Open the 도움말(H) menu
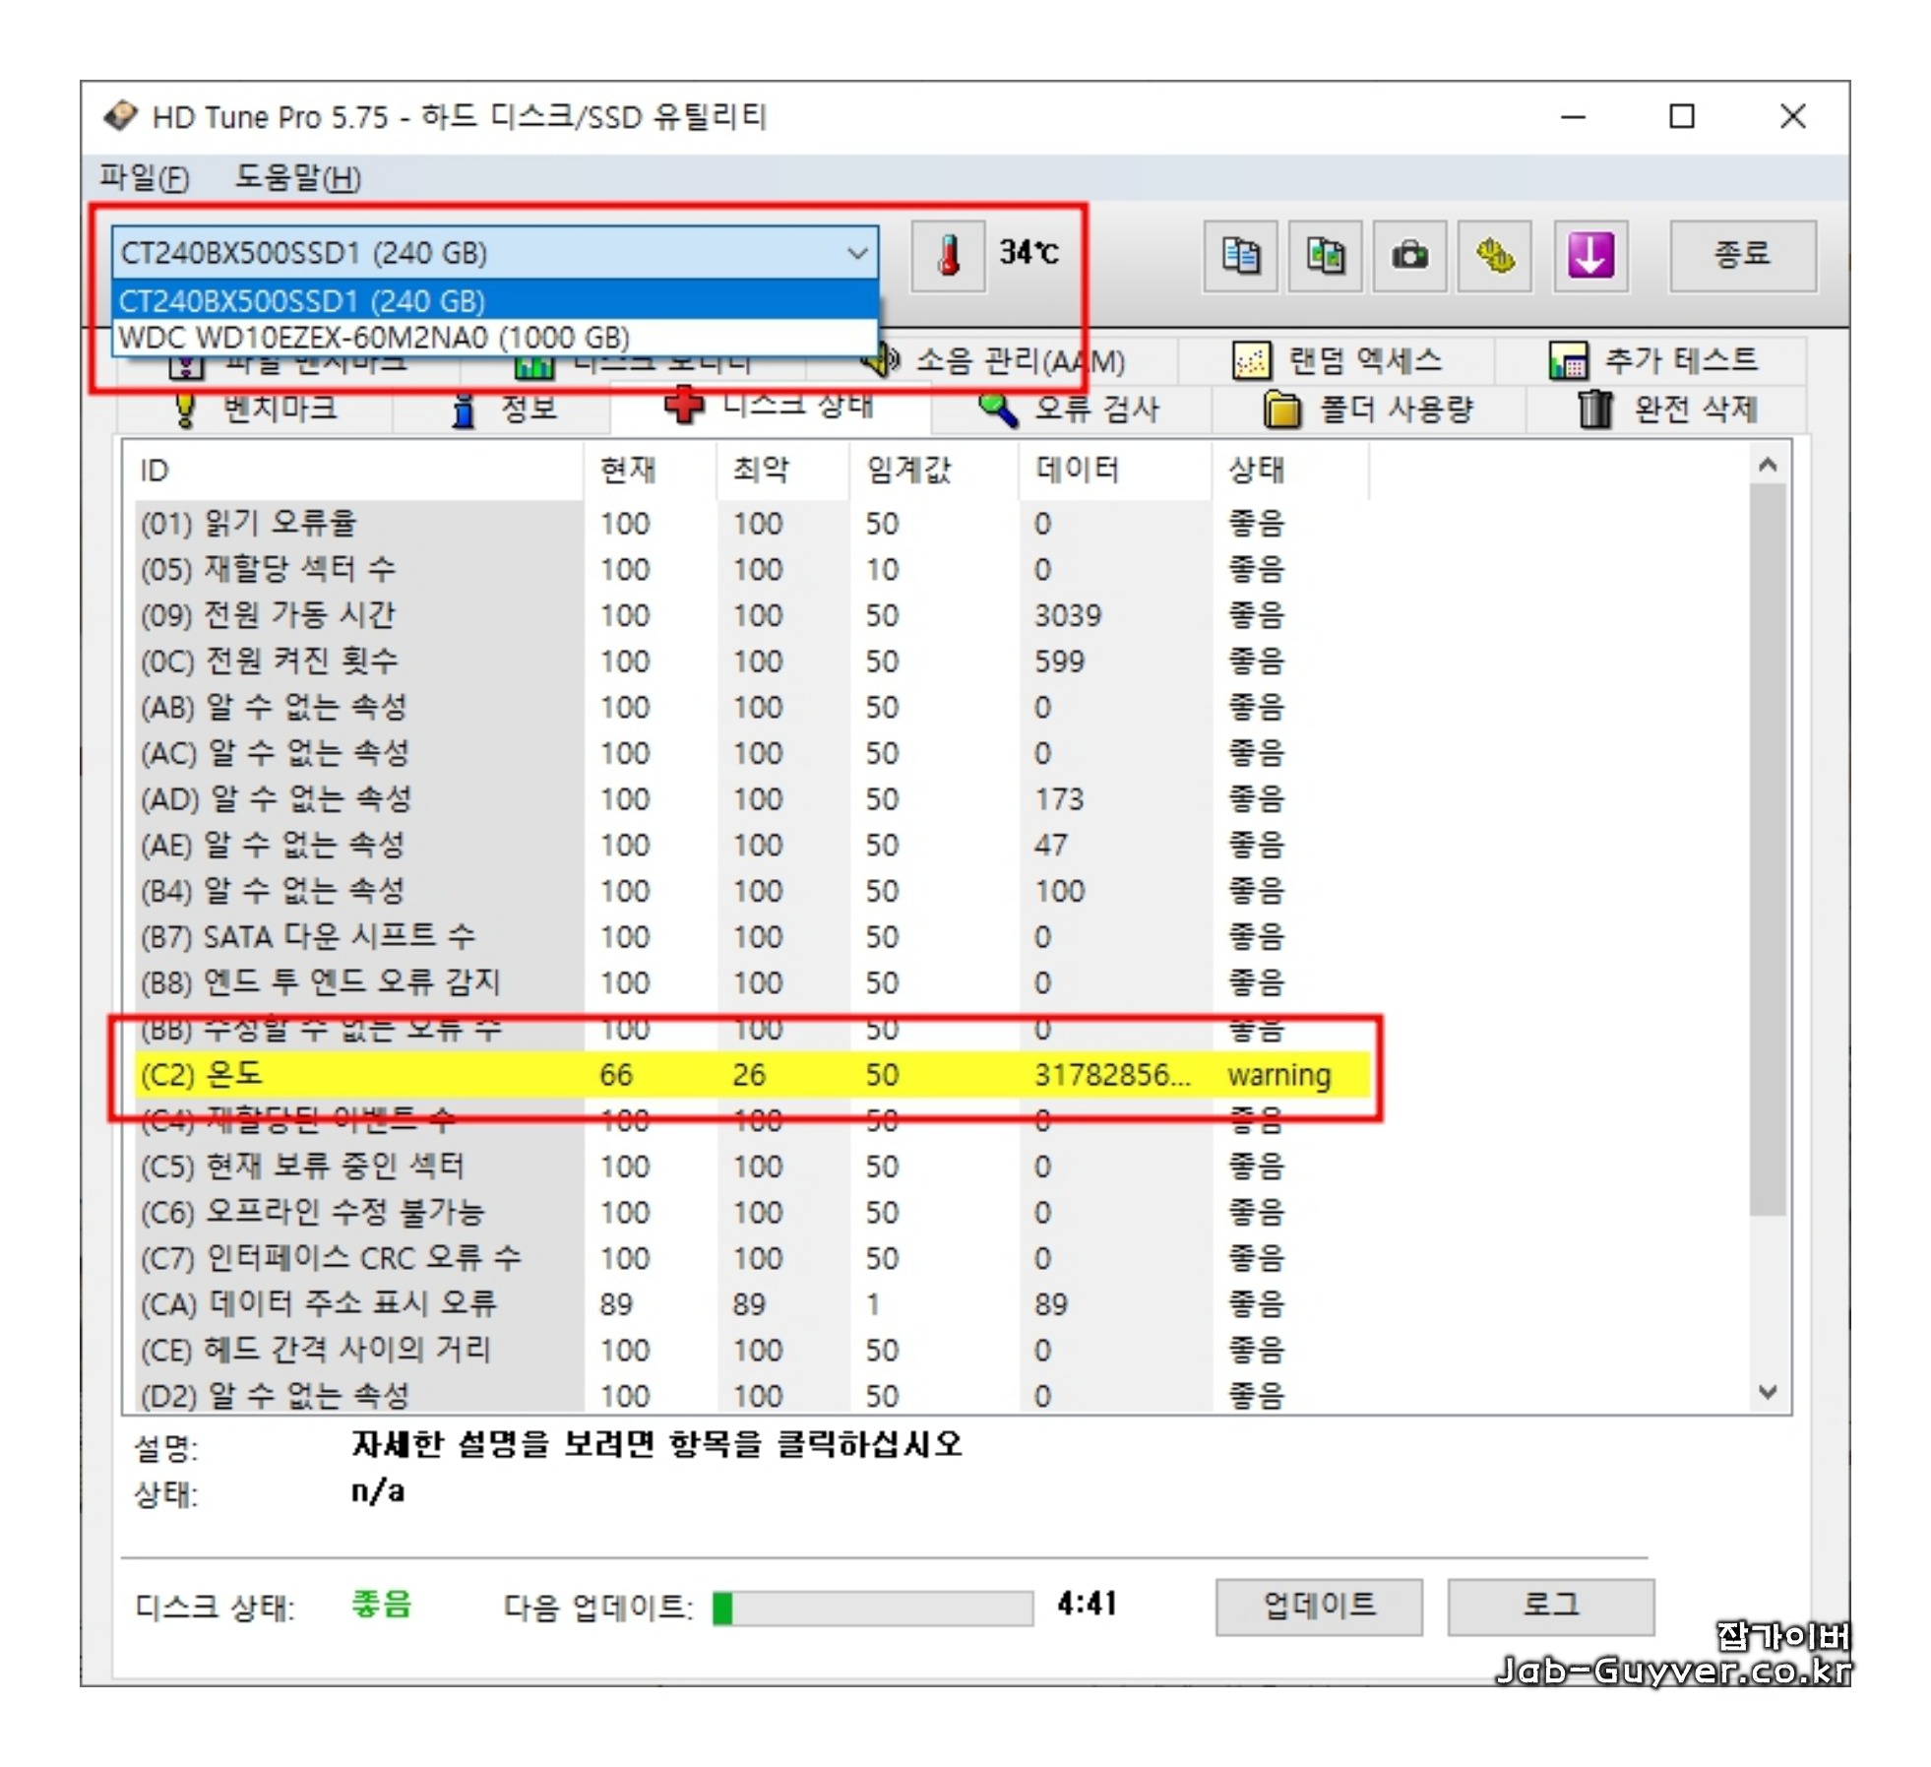1931x1767 pixels. [296, 178]
